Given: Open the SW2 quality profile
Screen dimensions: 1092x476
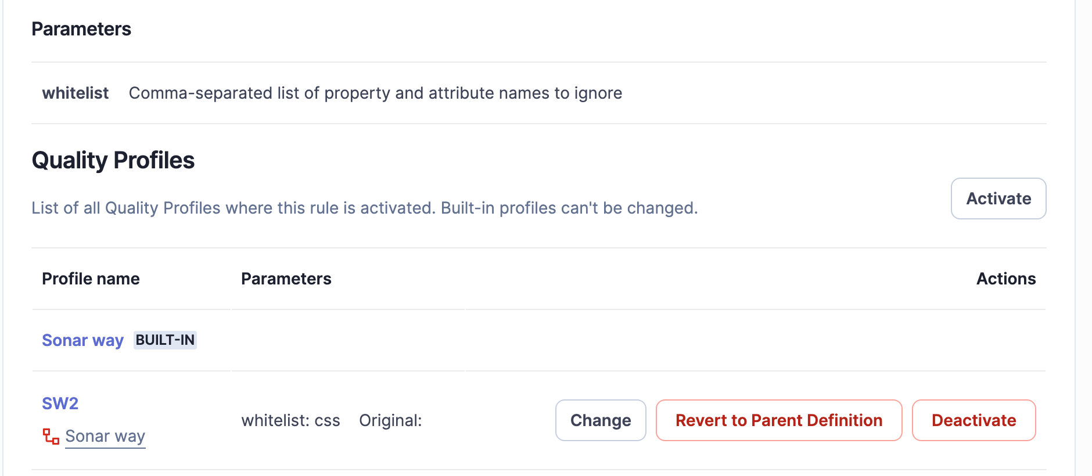Looking at the screenshot, I should point(60,403).
